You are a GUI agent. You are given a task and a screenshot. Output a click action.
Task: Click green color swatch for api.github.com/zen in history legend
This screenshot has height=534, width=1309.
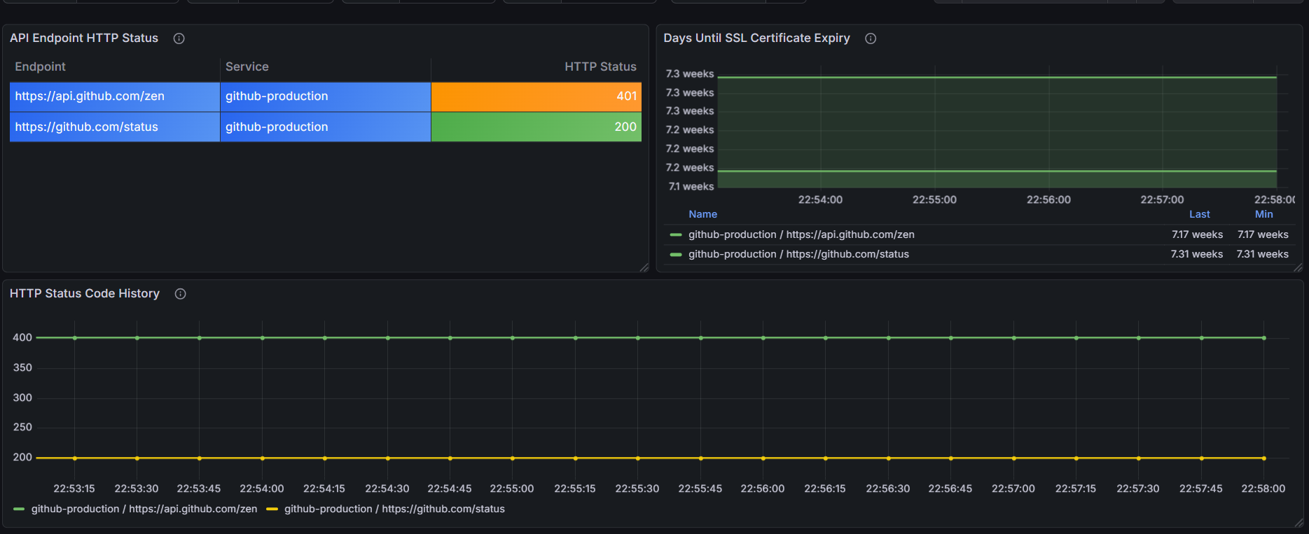tap(19, 509)
